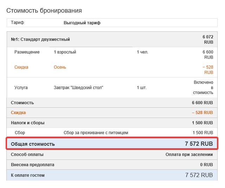Select the "Размещение" row label
This screenshot has height=188, width=225.
point(27,52)
